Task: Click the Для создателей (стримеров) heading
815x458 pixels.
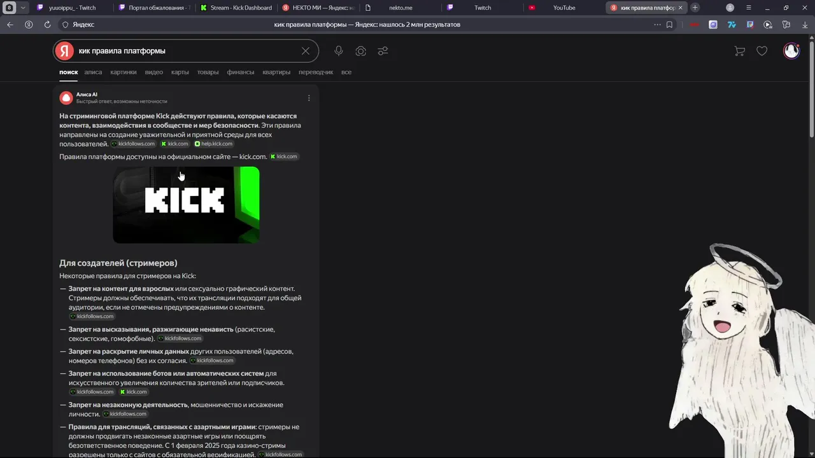Action: pos(118,263)
